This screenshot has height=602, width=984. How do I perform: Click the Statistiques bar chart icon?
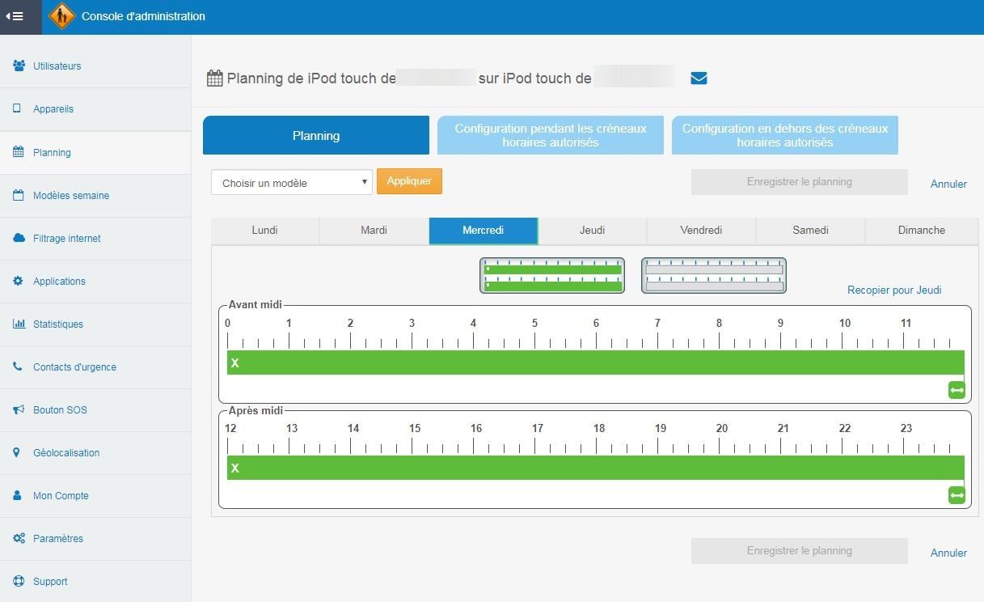point(19,324)
